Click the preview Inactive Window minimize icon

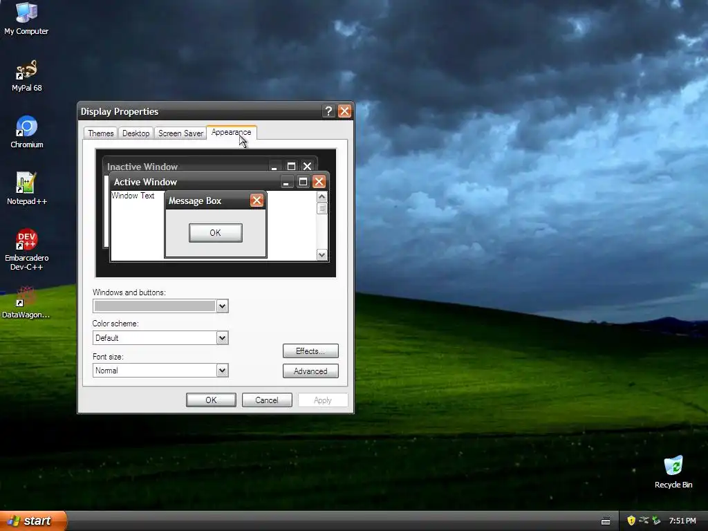274,166
